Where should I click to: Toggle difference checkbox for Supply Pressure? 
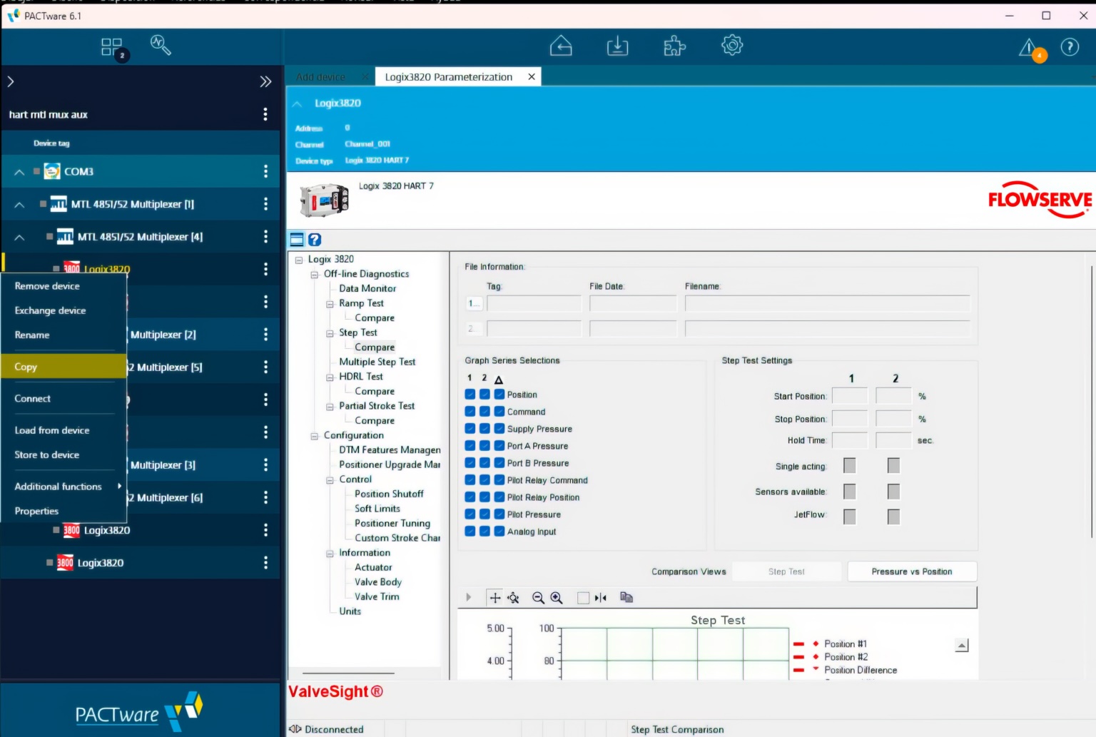499,428
